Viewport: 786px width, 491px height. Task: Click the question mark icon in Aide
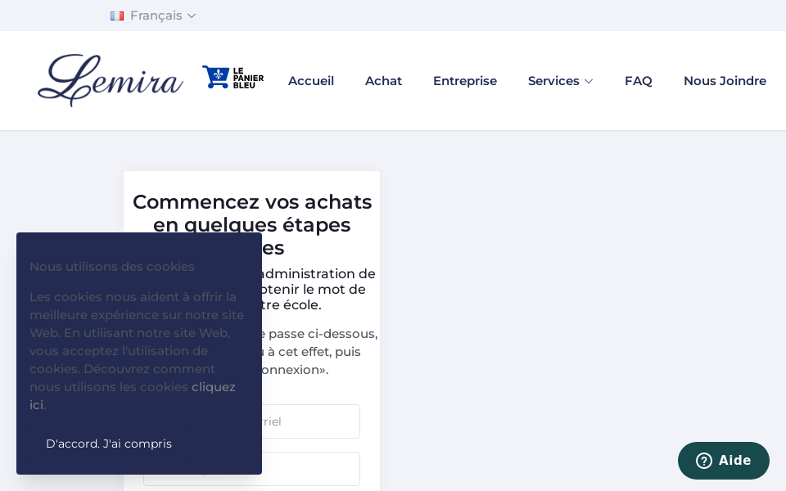[704, 461]
